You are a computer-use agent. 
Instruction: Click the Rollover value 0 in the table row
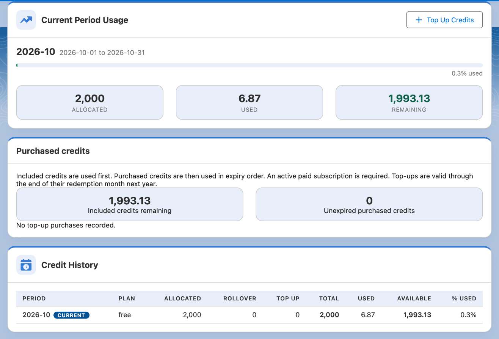tap(254, 315)
